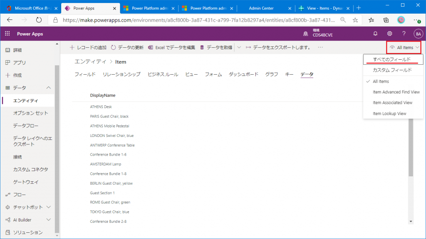Screen dimensions: 426x239
Task: Click the browser address bar URL
Action: 198,20
